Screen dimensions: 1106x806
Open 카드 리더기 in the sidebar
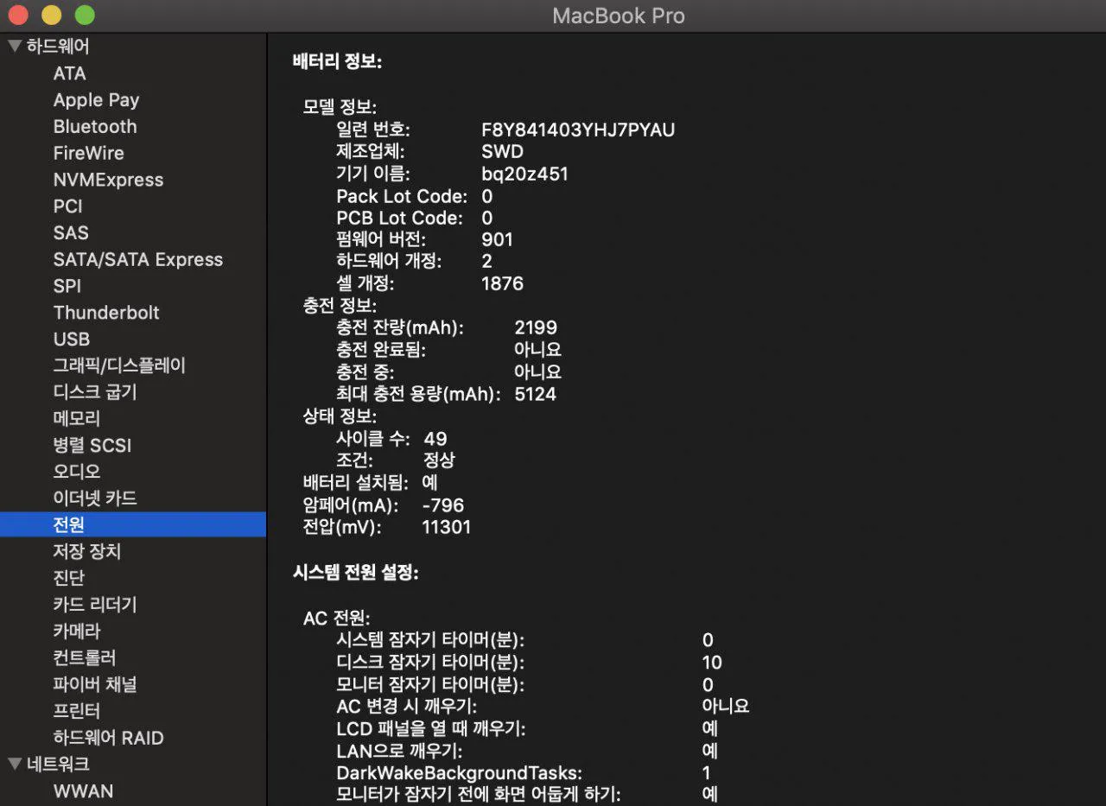(x=95, y=605)
